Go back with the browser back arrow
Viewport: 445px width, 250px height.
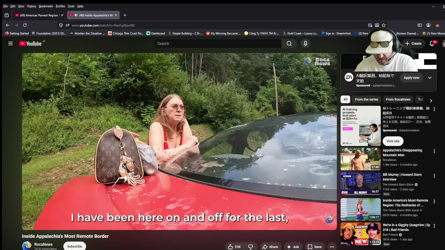(8, 25)
